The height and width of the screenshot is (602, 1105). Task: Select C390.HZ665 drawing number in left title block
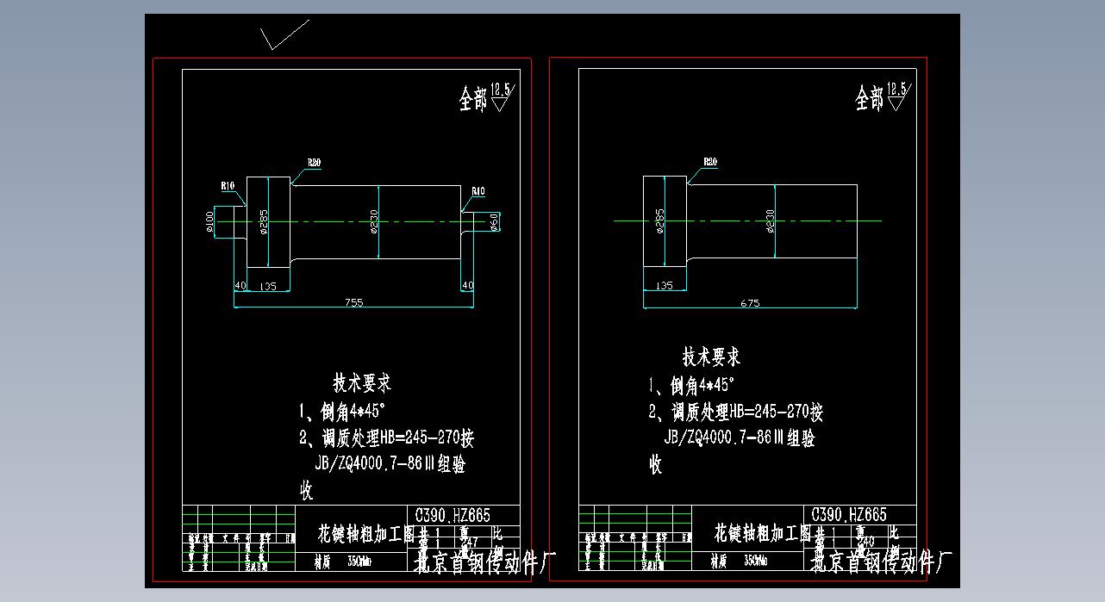pyautogui.click(x=453, y=515)
